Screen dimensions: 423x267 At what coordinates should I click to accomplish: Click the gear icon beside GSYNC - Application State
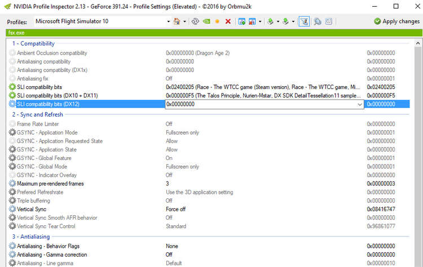click(12, 149)
